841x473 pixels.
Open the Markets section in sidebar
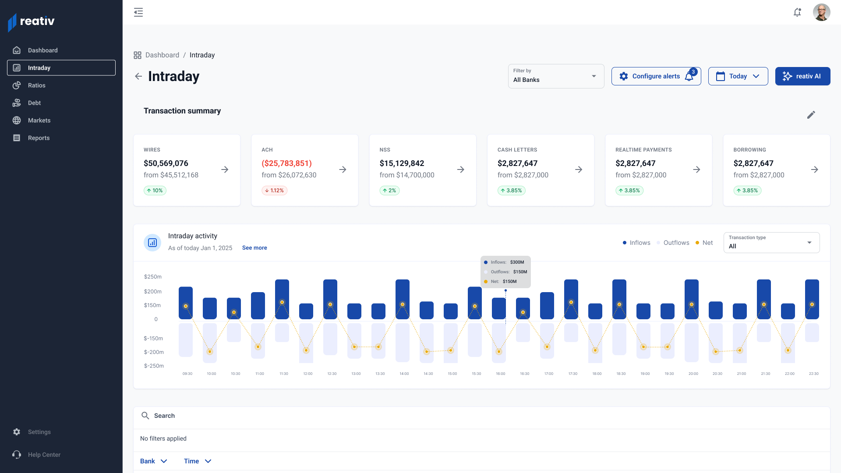coord(39,120)
